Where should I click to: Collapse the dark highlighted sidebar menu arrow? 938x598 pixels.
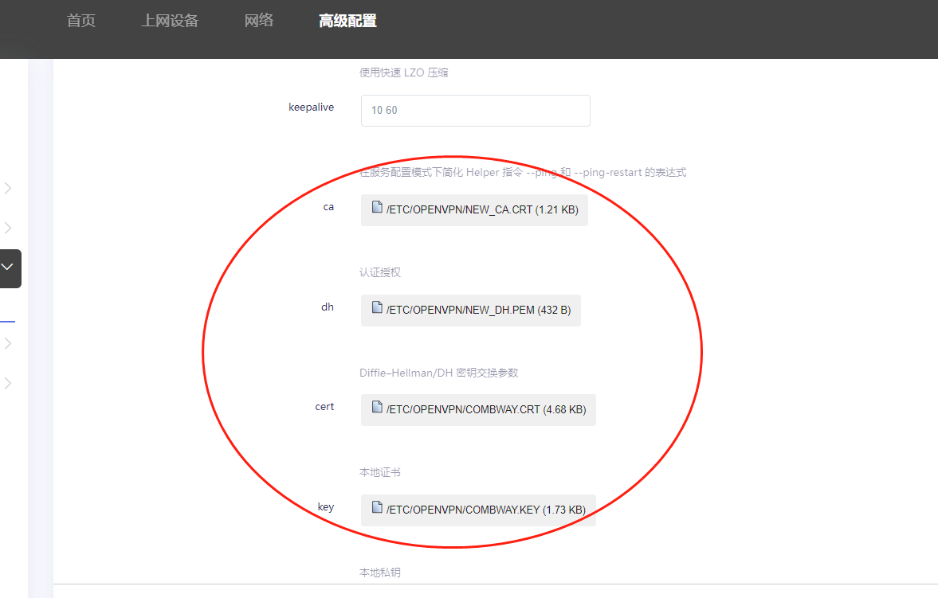(8, 268)
